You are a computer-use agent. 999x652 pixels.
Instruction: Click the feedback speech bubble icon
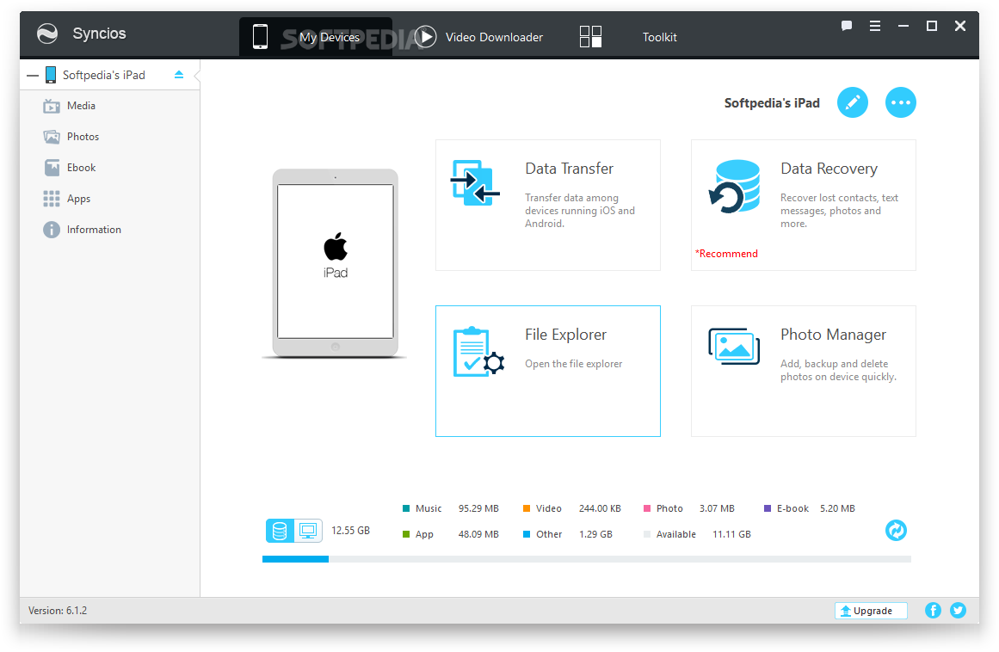click(x=847, y=27)
